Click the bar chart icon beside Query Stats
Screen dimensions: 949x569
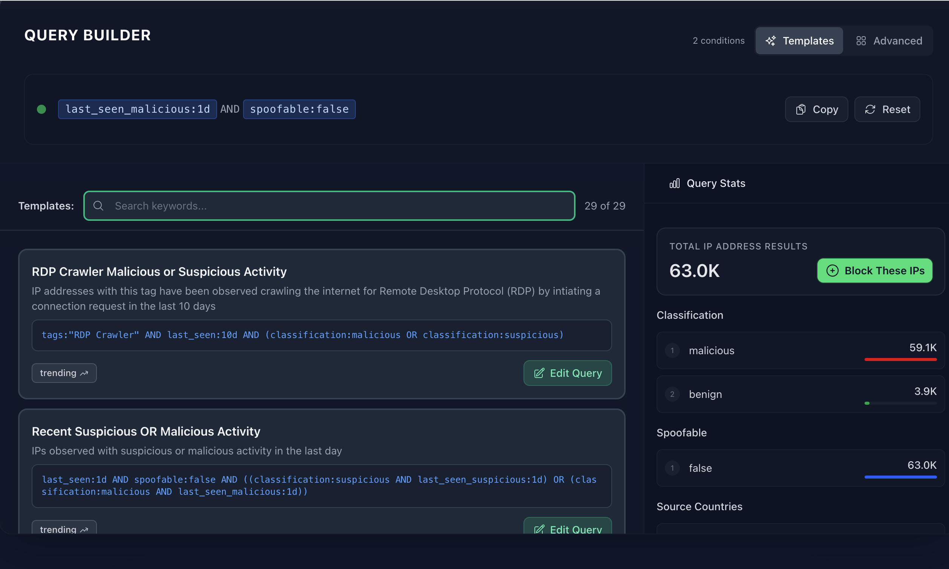[675, 183]
